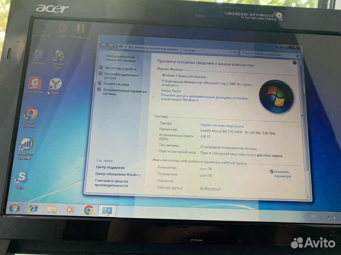This screenshot has height=255, width=341.
Task: Click the Просмотр основных сведений heading
Action: (206, 63)
